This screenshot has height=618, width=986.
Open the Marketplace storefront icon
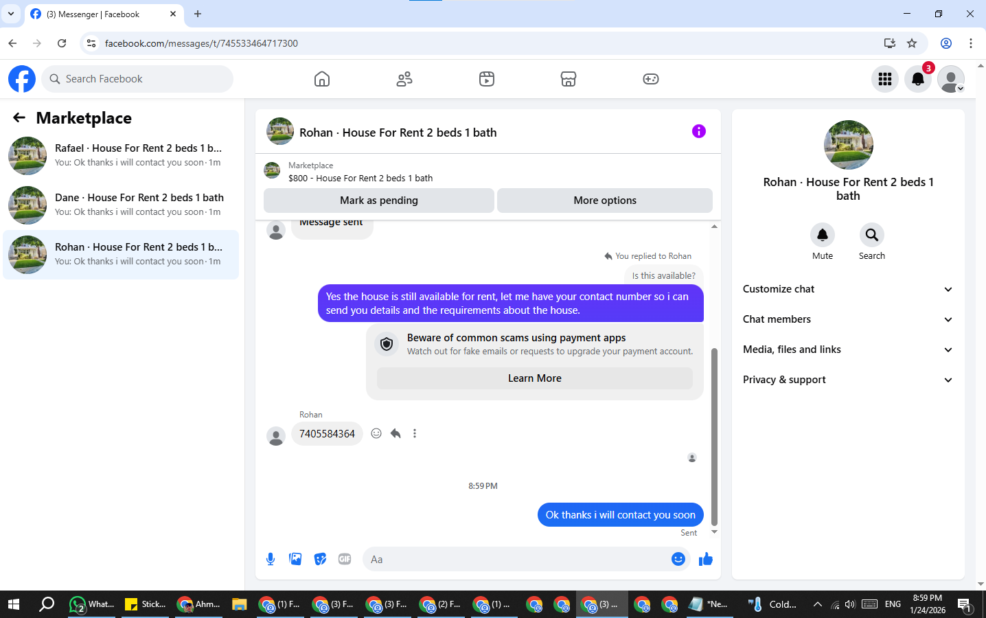click(x=569, y=79)
